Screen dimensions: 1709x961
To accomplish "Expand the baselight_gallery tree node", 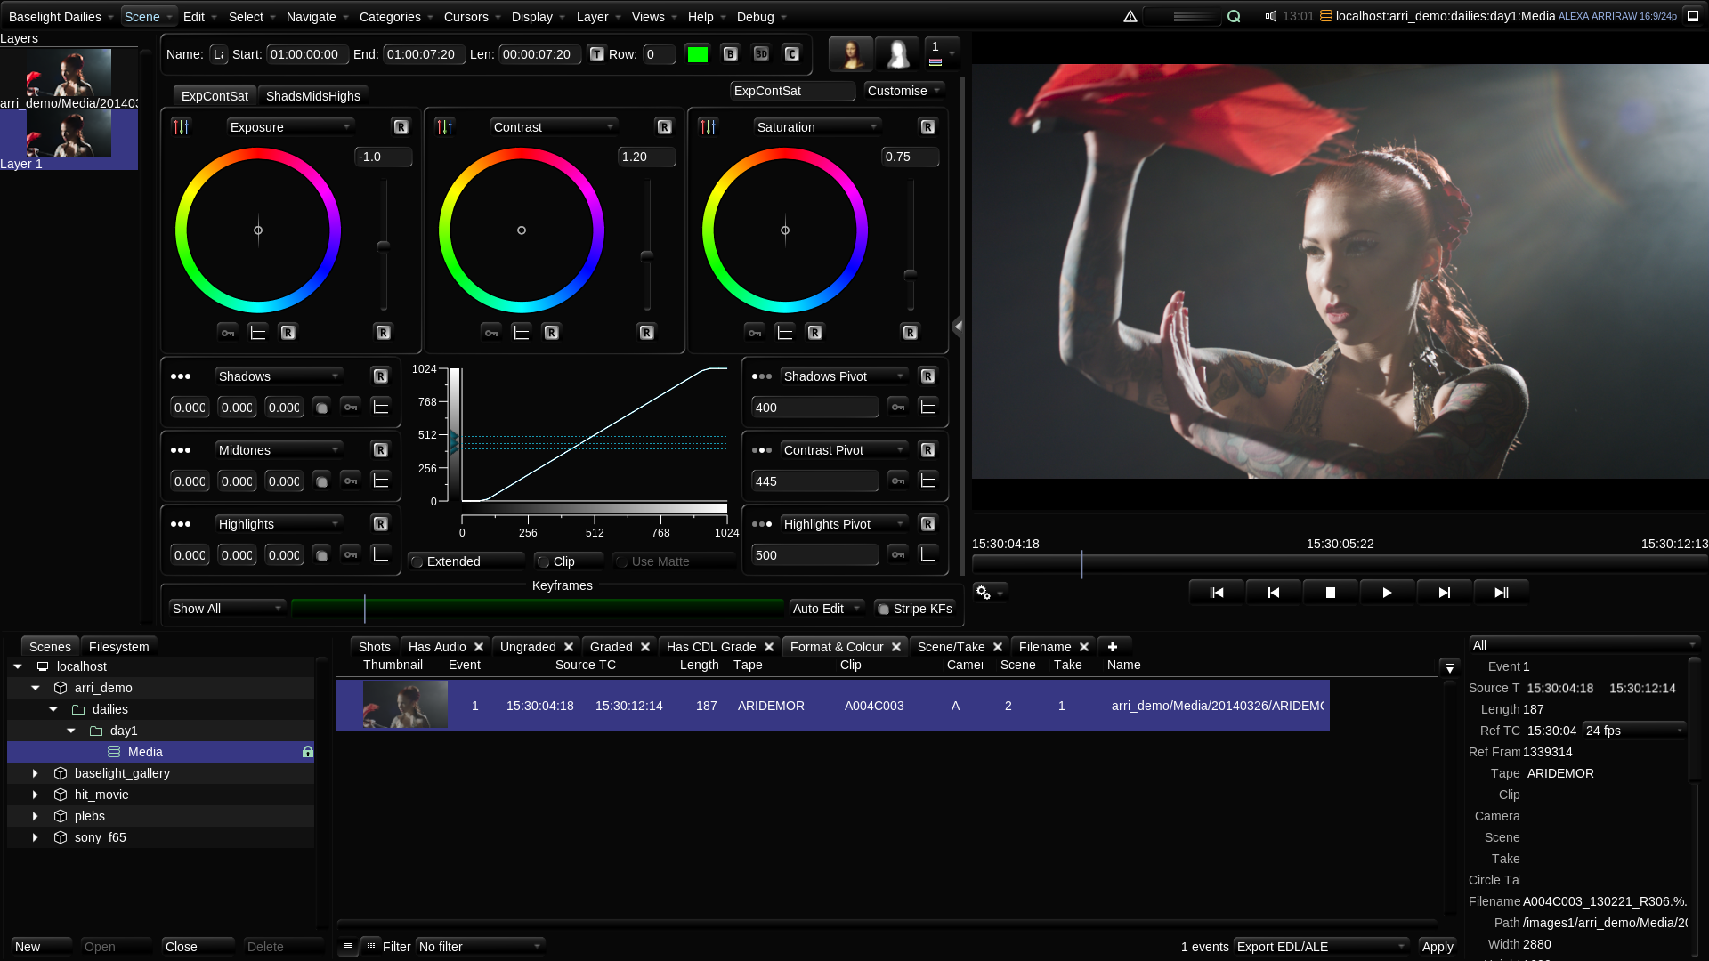I will pyautogui.click(x=36, y=773).
